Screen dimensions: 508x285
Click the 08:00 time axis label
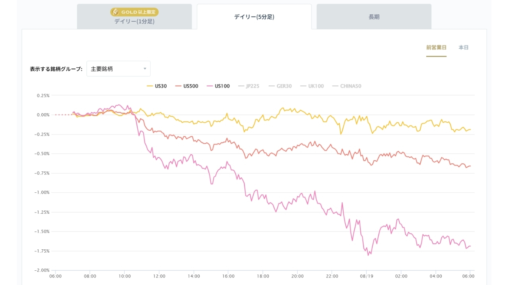tap(90, 276)
